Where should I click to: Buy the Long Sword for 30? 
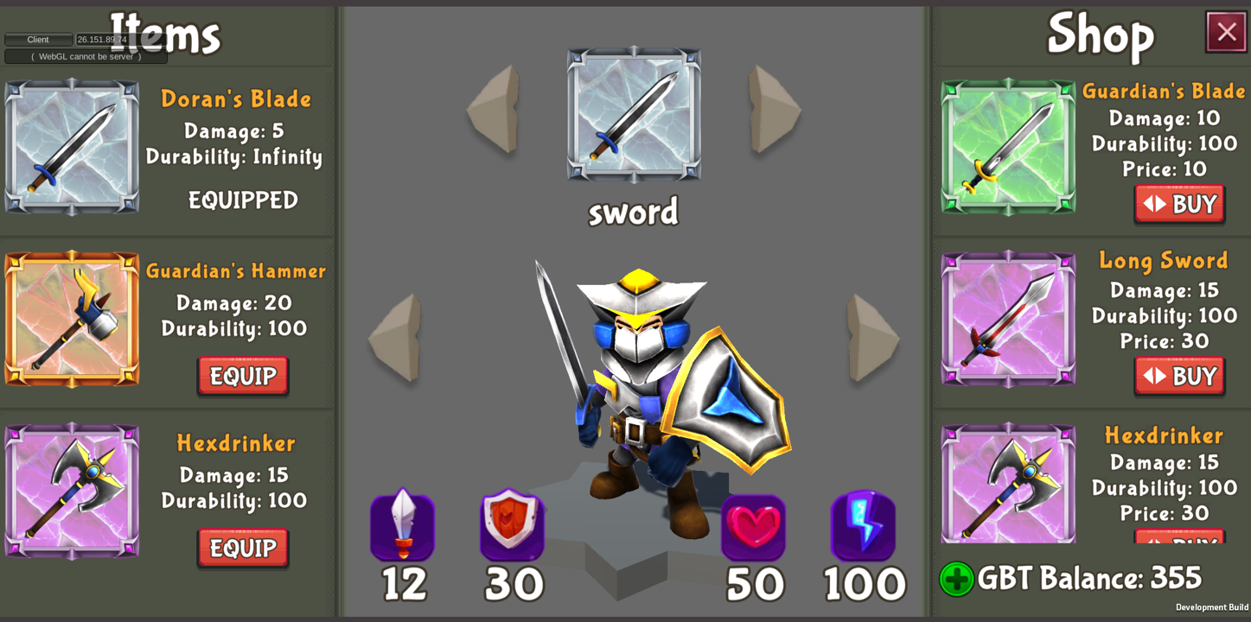[1179, 376]
